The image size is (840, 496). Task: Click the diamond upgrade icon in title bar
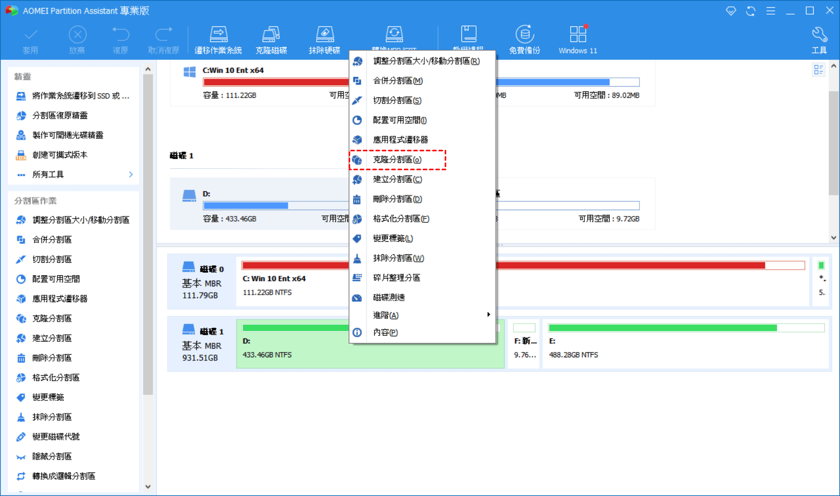731,11
